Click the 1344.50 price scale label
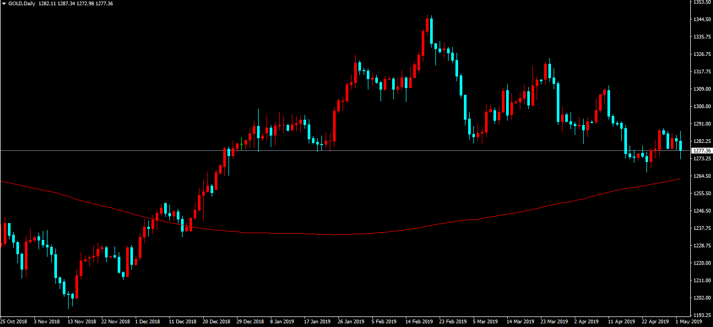 [x=701, y=20]
